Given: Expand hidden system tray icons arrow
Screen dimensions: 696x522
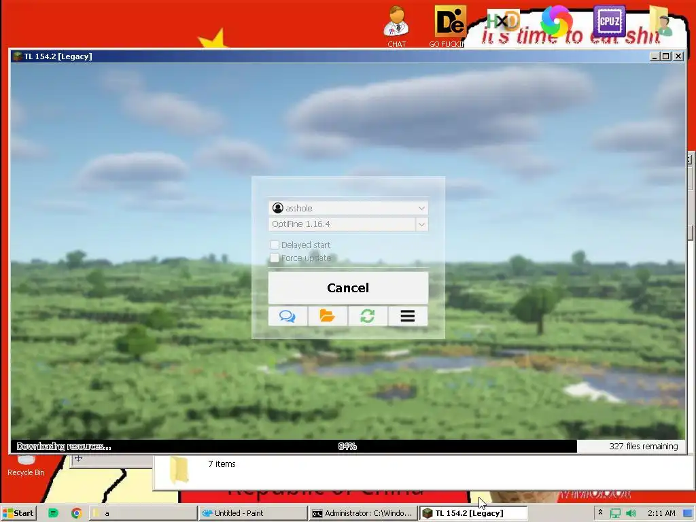Looking at the screenshot, I should coord(600,512).
